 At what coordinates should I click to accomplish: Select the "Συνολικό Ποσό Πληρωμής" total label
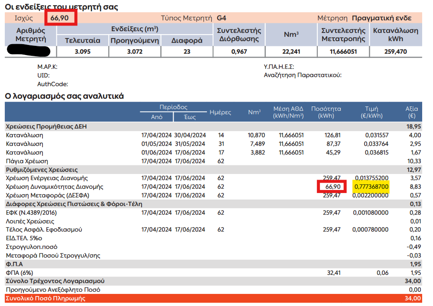tap(45, 298)
